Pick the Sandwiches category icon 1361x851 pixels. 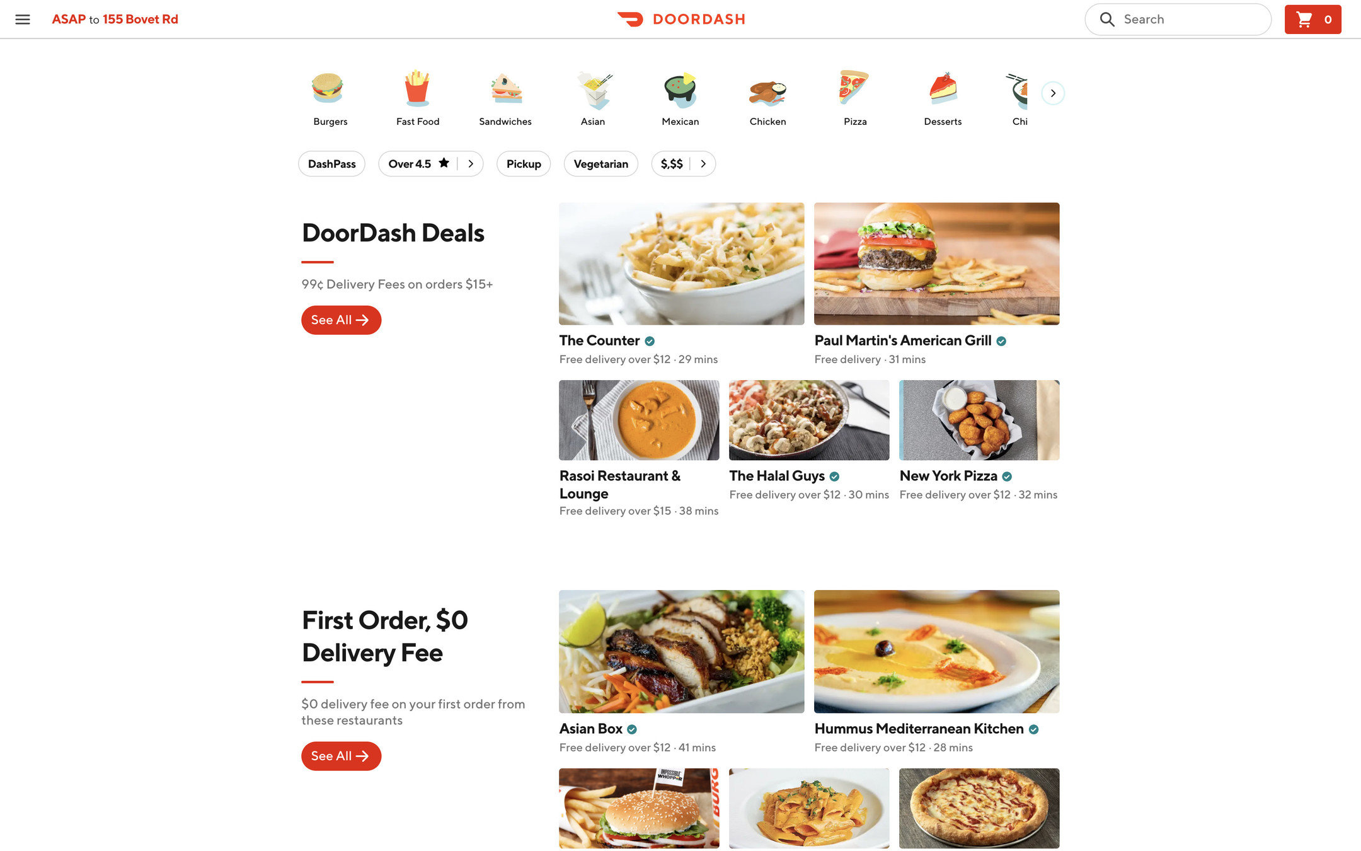point(506,88)
